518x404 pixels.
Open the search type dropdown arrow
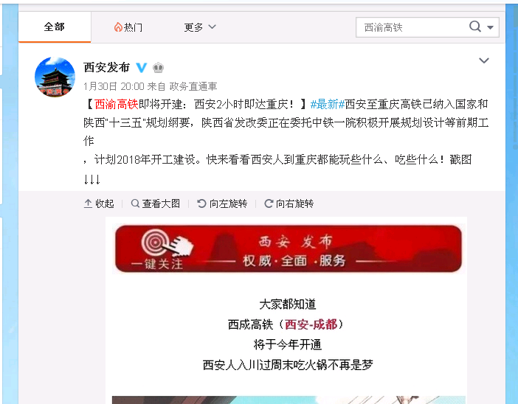coord(490,27)
